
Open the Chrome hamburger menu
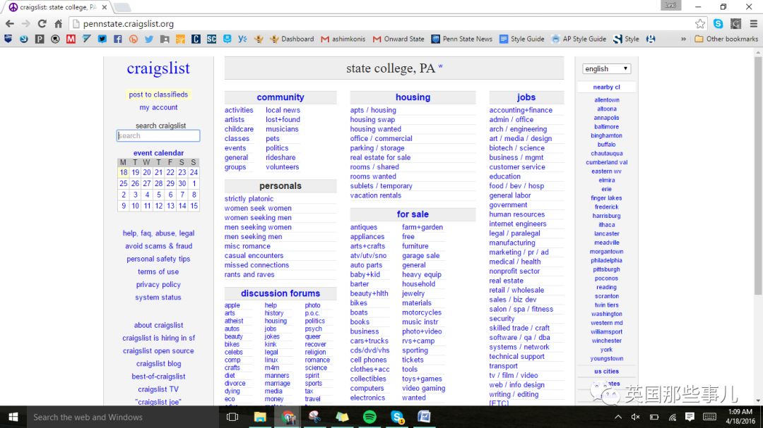coord(753,23)
